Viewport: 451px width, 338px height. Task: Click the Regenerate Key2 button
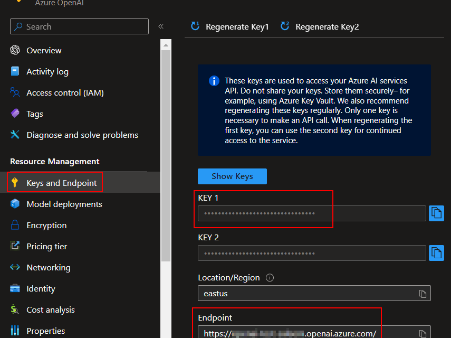point(320,26)
